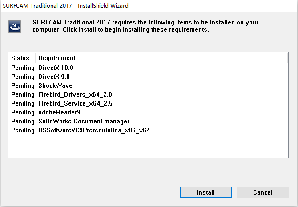Click the empty area of requirements list

148,146
